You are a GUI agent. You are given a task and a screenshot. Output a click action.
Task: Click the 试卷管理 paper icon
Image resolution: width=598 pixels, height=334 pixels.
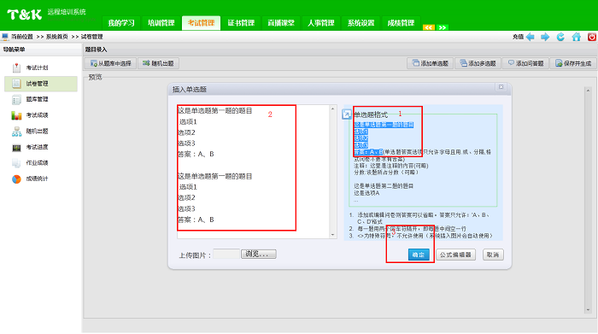click(16, 84)
